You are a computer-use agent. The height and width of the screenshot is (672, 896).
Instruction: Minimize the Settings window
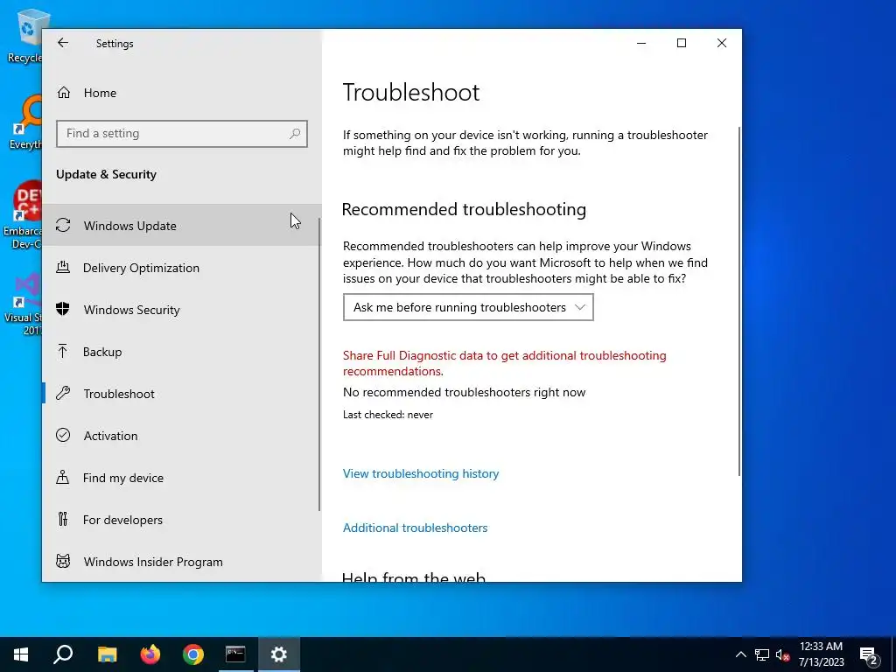tap(641, 43)
